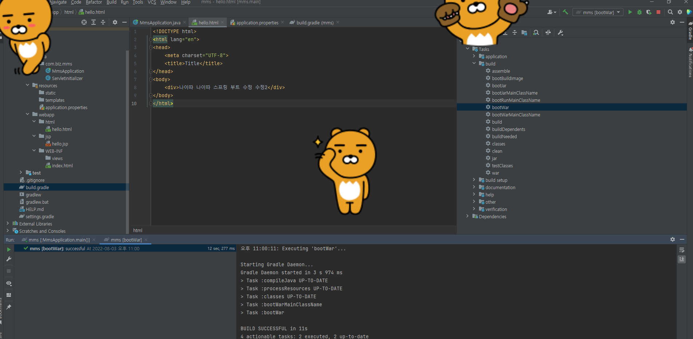693x339 pixels.
Task: Expand the Gradle Dependencies node
Action: (467, 216)
